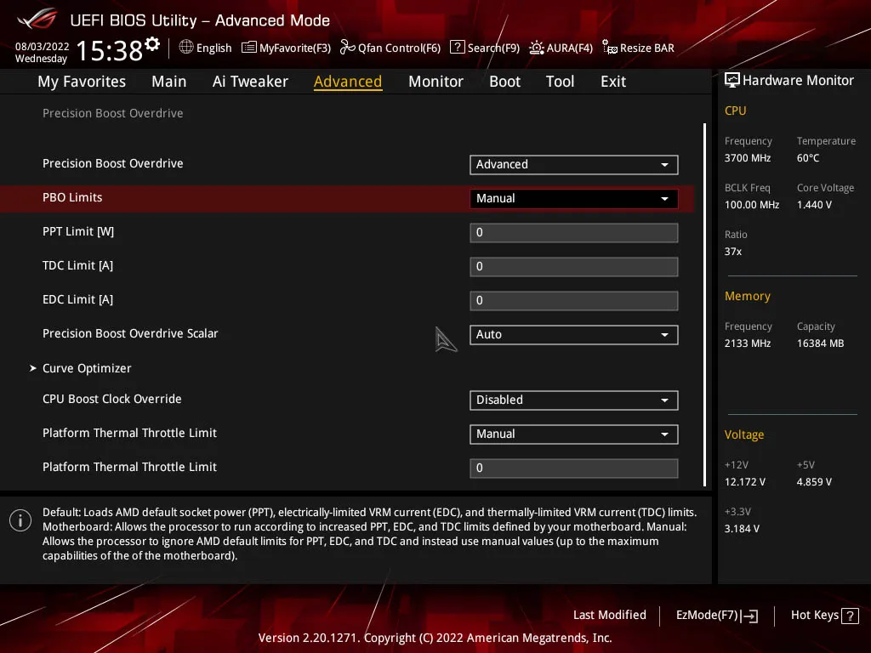The image size is (871, 653).
Task: Switch to Monitor tab
Action: pyautogui.click(x=435, y=82)
